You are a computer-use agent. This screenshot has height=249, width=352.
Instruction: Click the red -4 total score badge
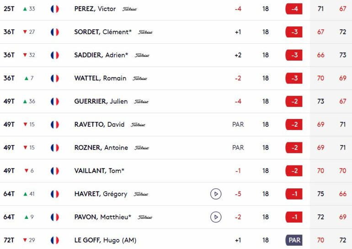[294, 9]
